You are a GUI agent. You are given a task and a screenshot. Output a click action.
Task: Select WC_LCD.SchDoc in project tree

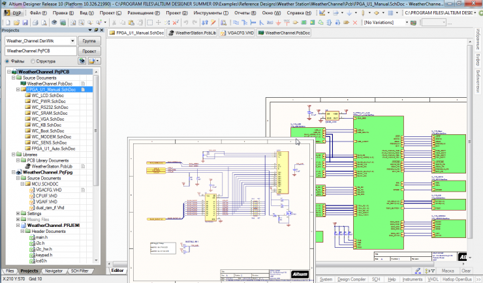click(48, 95)
